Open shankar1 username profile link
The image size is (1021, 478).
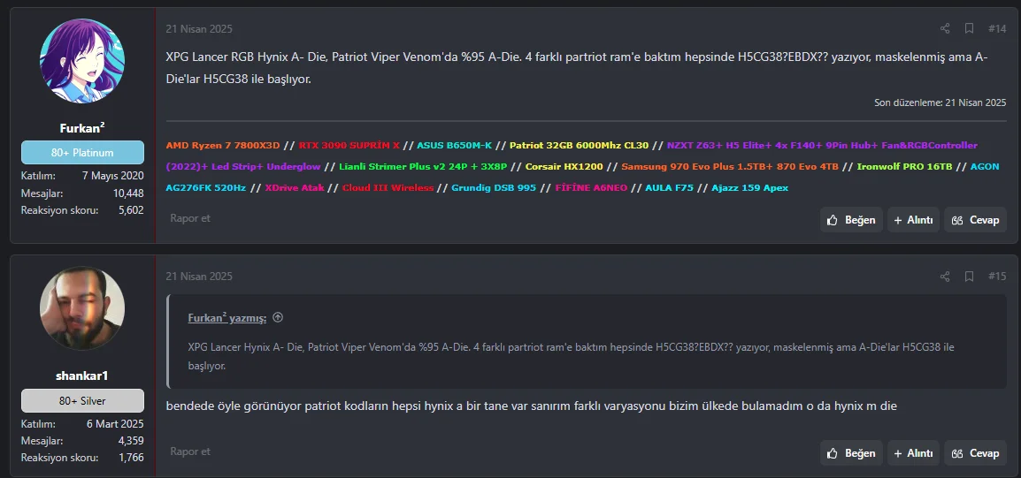click(82, 376)
